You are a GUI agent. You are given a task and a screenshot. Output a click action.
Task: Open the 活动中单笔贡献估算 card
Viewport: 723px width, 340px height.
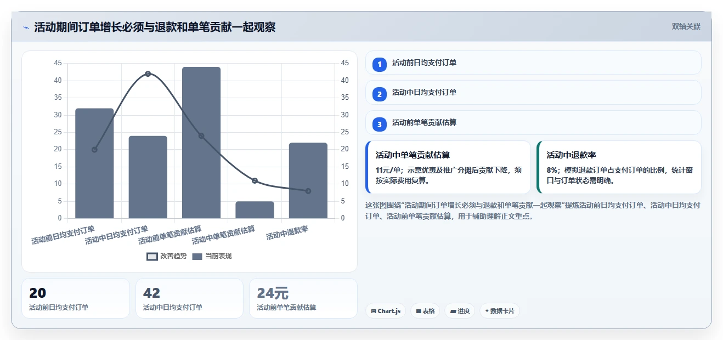pyautogui.click(x=448, y=167)
